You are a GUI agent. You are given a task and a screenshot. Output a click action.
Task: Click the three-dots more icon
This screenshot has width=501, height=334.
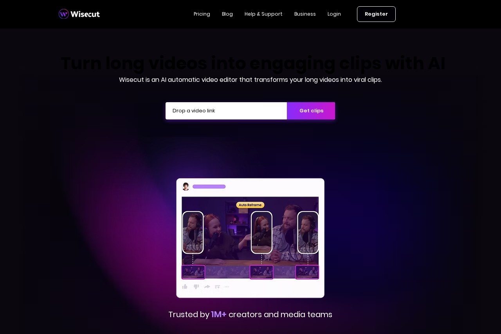click(227, 287)
